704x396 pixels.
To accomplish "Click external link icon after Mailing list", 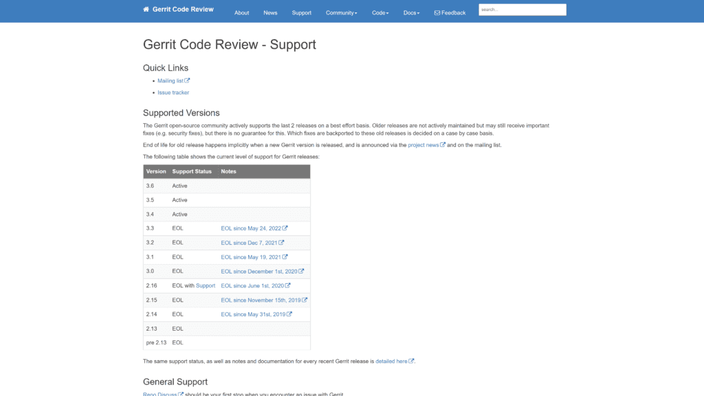I will [x=187, y=80].
